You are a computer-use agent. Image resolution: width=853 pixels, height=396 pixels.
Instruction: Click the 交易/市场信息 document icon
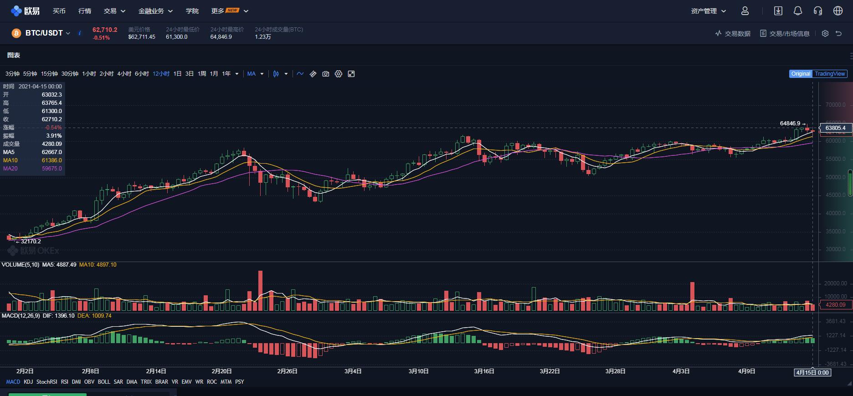(x=763, y=33)
